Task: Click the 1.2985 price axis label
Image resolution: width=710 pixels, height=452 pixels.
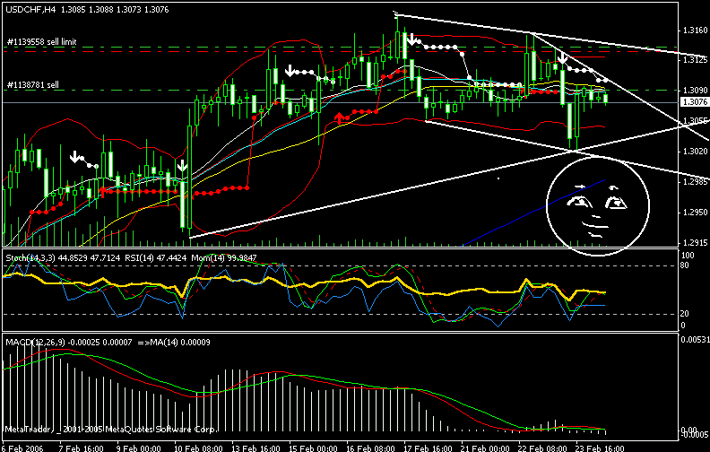Action: [695, 182]
